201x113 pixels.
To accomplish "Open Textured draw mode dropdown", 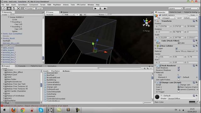I will (x=54, y=15).
